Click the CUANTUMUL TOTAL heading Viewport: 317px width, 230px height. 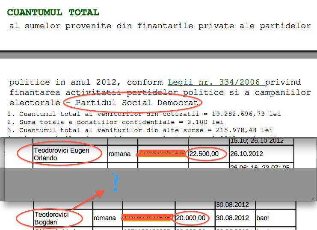(x=53, y=12)
